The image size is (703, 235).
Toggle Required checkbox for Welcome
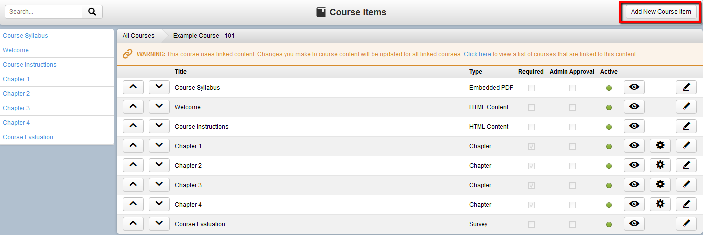pos(531,107)
